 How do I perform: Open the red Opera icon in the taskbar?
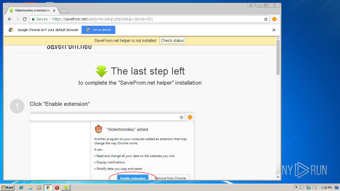(x=57, y=188)
